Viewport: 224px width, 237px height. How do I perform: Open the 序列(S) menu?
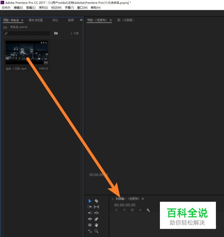(43, 7)
